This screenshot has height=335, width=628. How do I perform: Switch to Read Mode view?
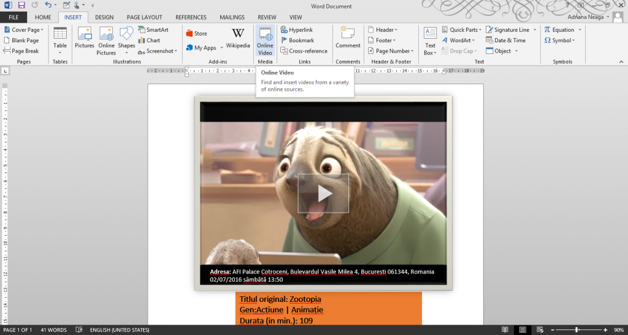coord(505,330)
